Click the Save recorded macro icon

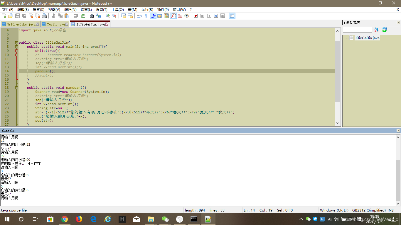click(x=223, y=16)
